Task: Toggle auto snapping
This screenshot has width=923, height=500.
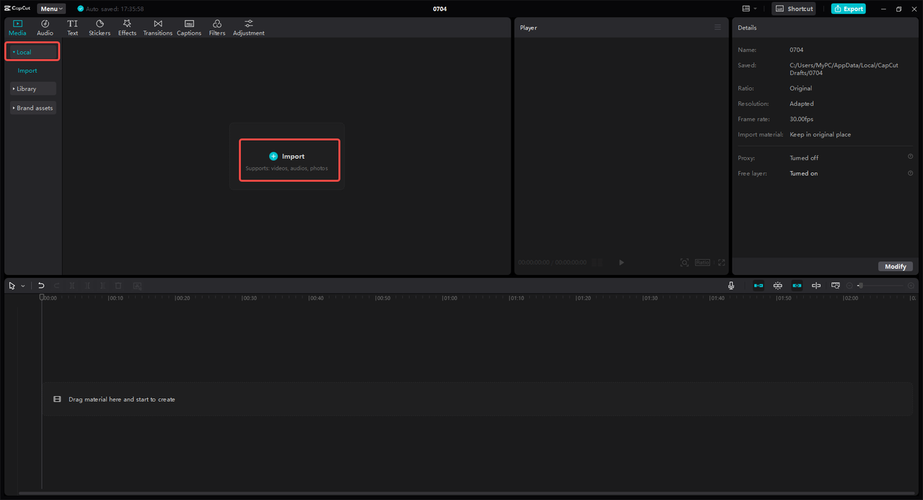Action: [x=777, y=286]
